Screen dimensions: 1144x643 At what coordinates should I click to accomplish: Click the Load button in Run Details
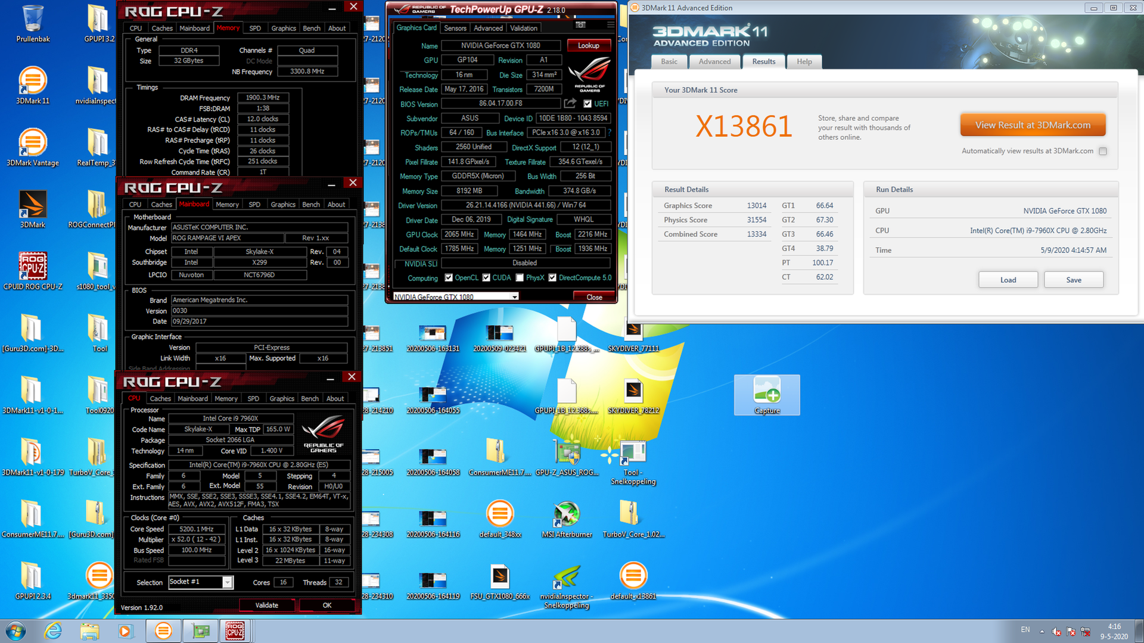coord(1008,280)
